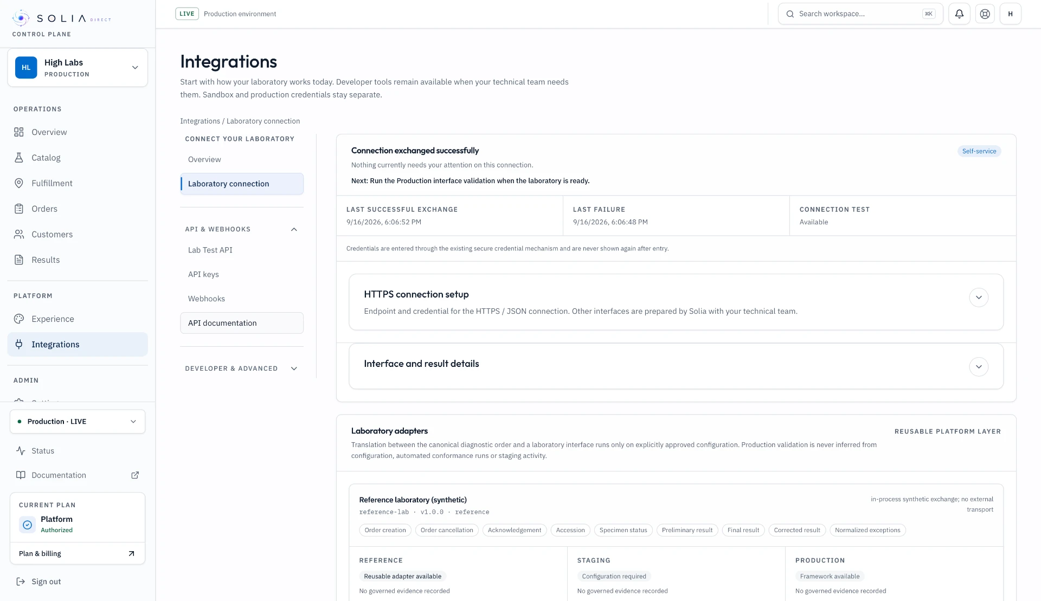Click the Documentation book icon
Screen dimensions: 1041x601
click(x=21, y=475)
